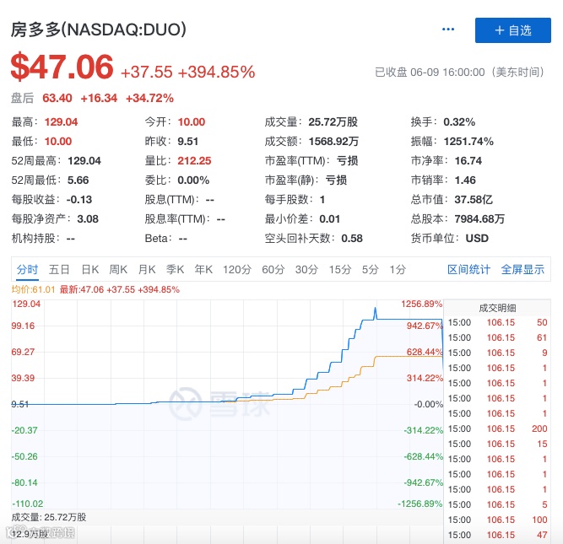Click the 今开 value 10.00
The image size is (563, 544).
pos(192,122)
